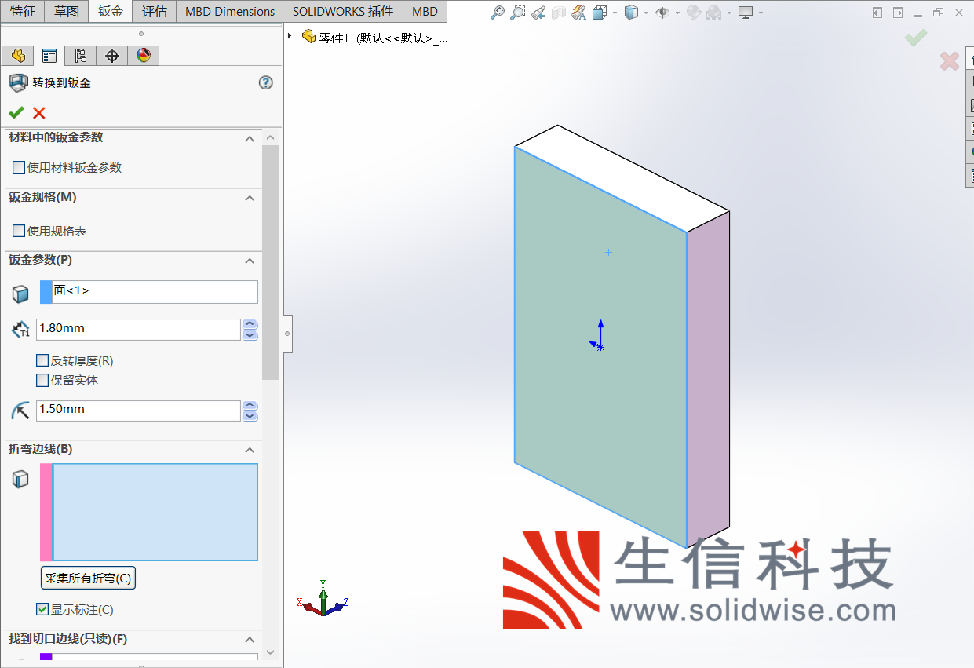Click Dynamic Annotation Views icon
Viewport: 974px width, 668px height.
[579, 13]
